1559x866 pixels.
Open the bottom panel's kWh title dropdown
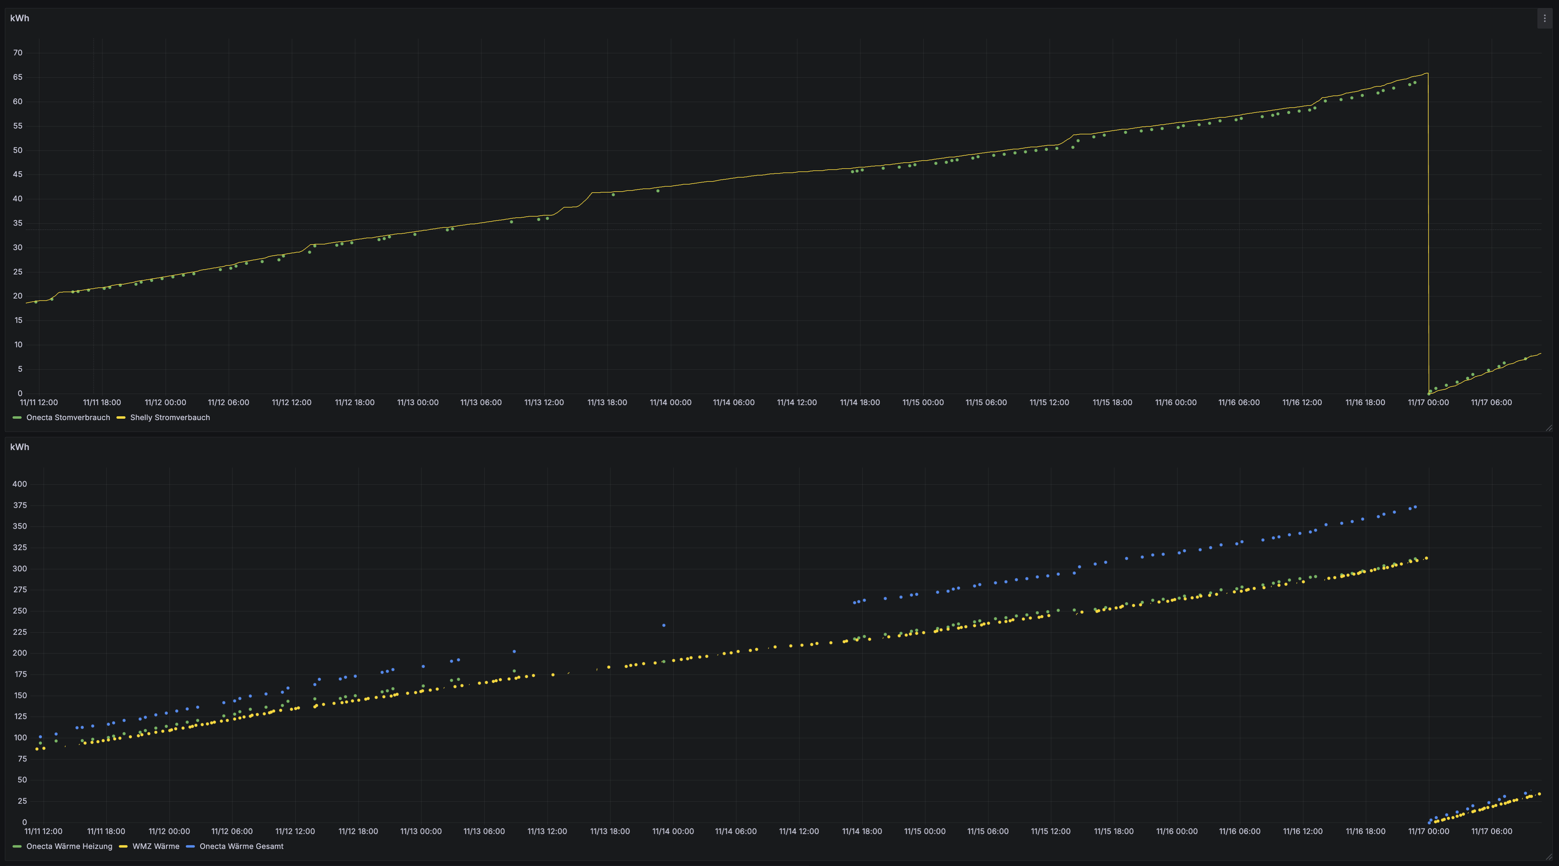coord(20,447)
